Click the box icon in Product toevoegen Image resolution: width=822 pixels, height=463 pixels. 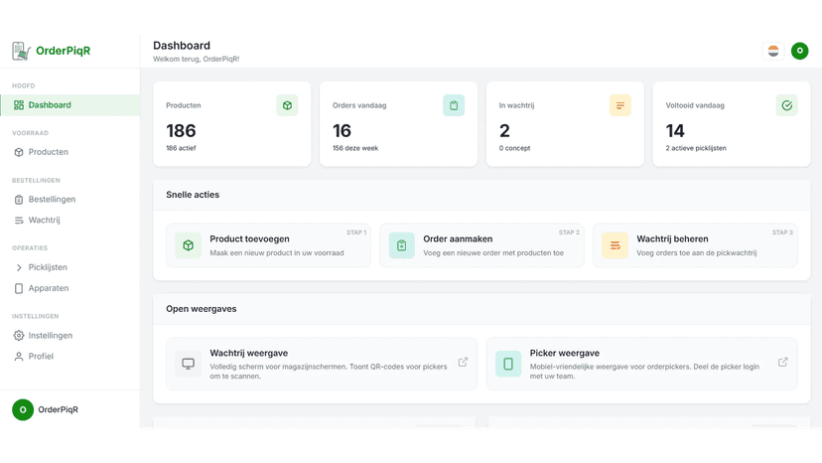coord(189,245)
